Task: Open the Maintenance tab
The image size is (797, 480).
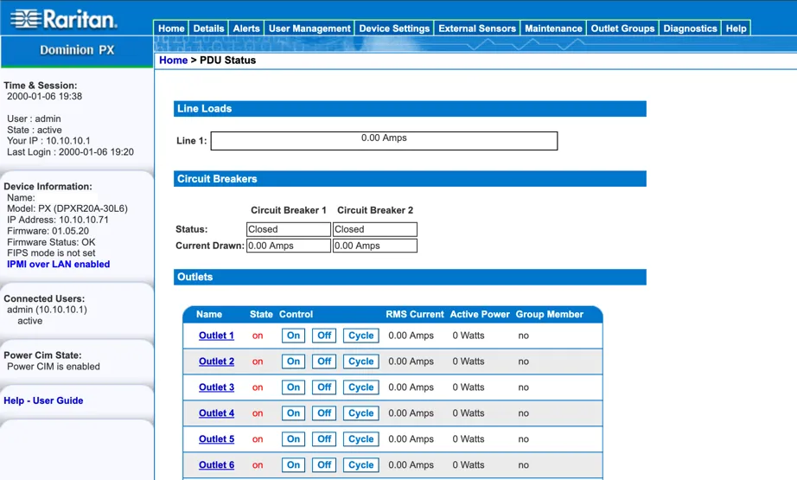Action: [x=553, y=29]
